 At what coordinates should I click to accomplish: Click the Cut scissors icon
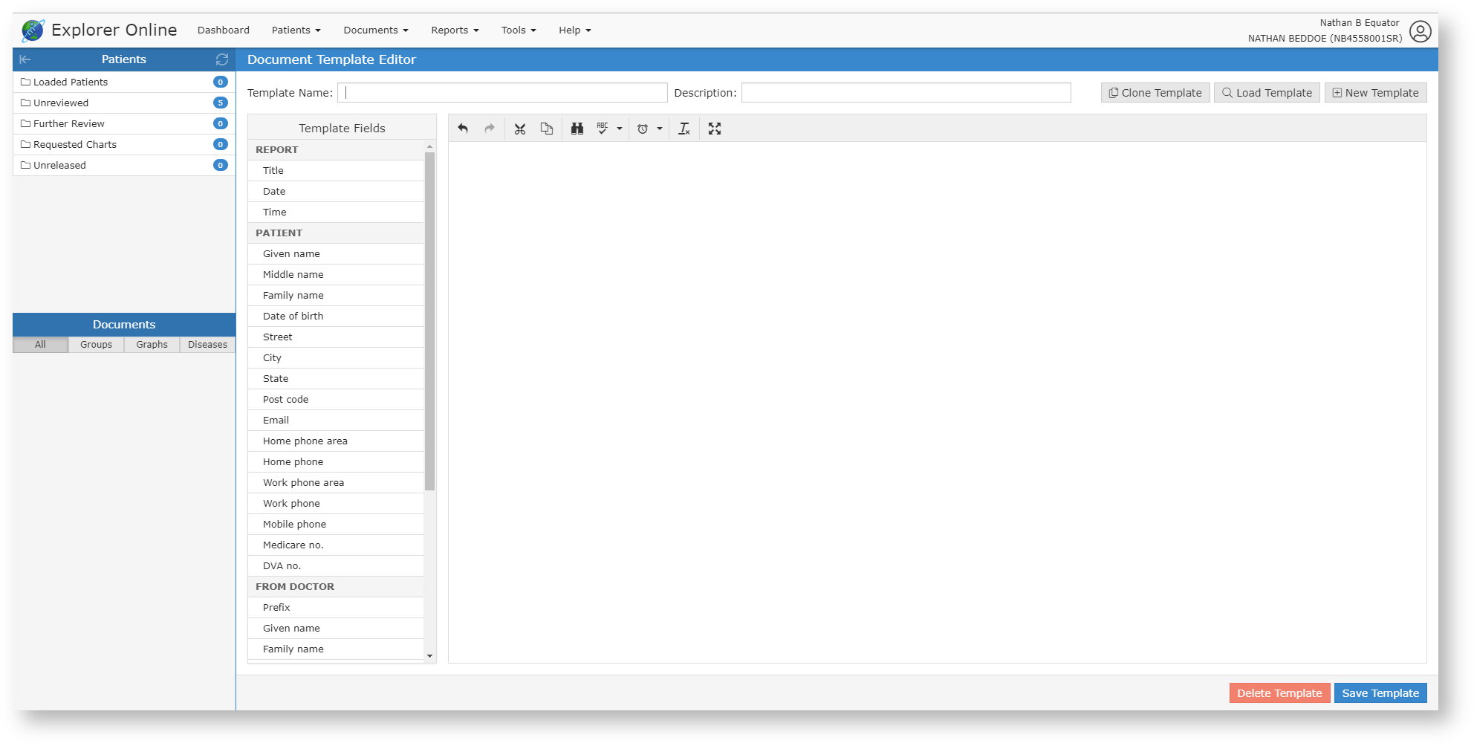tap(519, 129)
